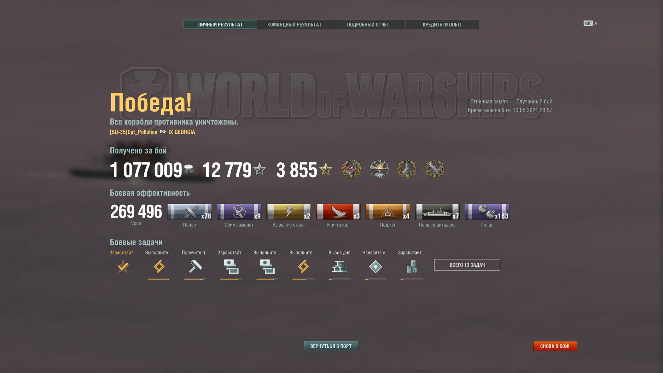
Task: Click the first achievement medal
Action: [x=352, y=169]
